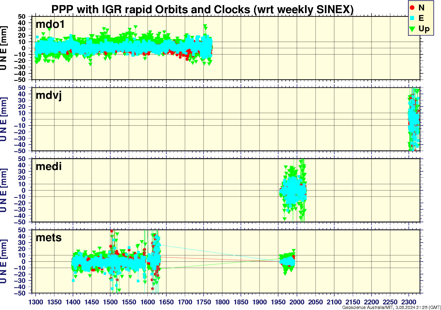Click the 'N' legend text
The width and height of the screenshot is (441, 310).
[421, 8]
